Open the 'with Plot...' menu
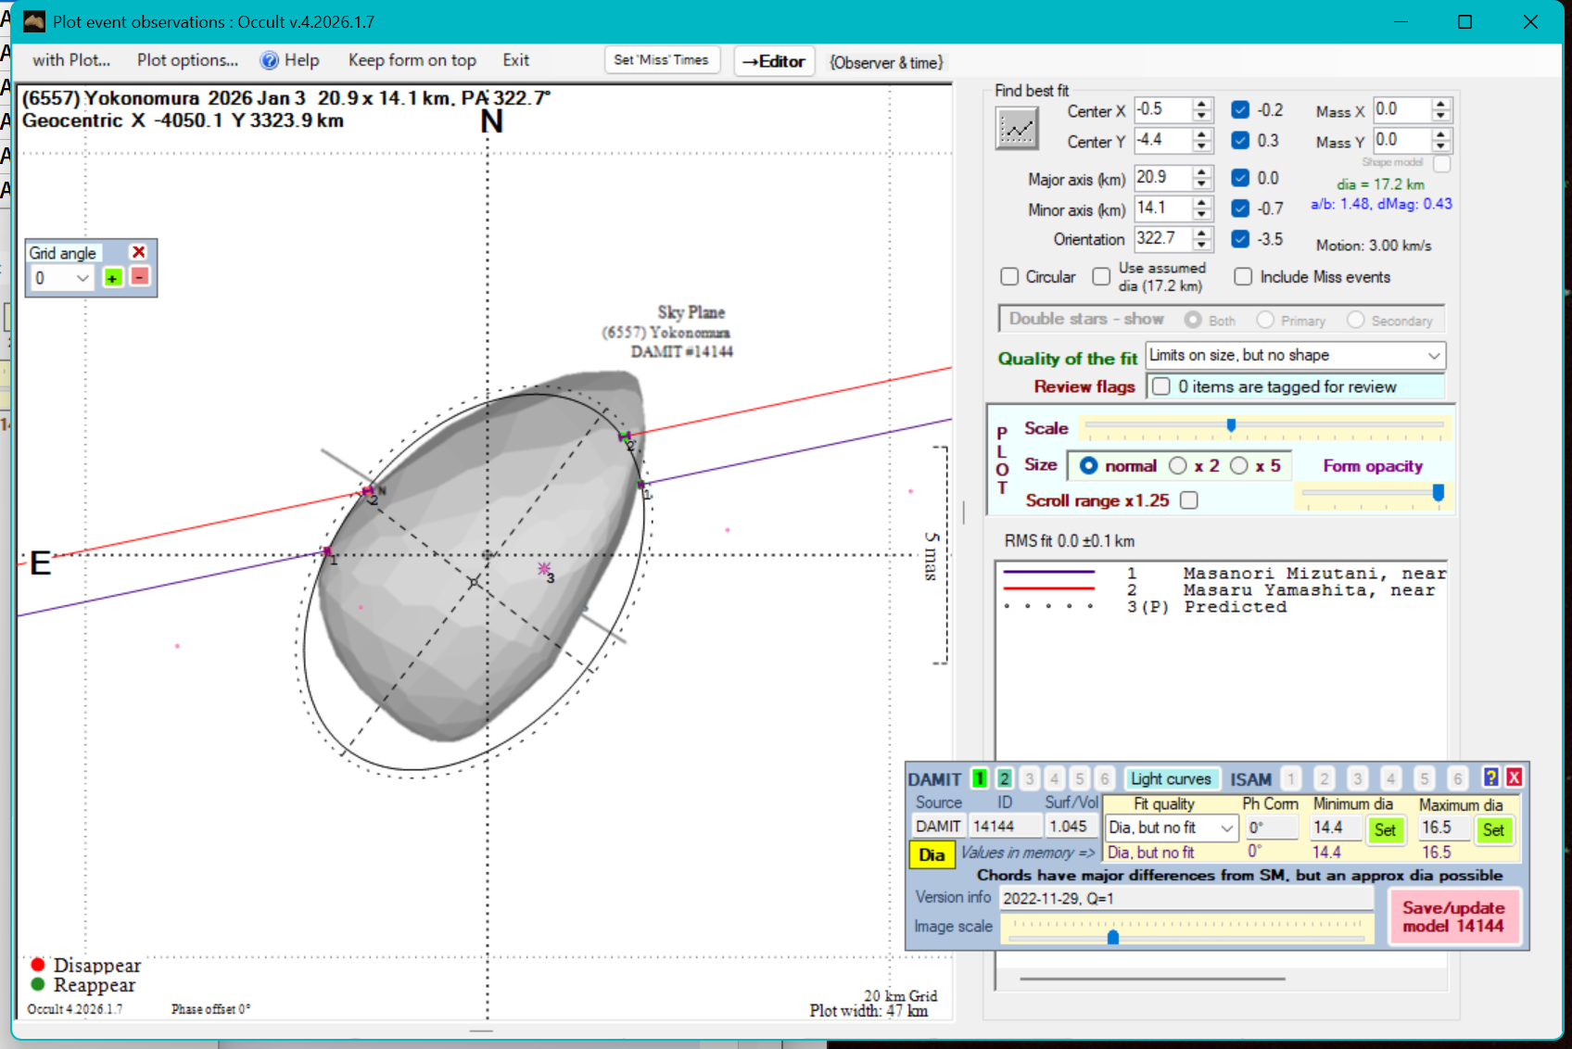This screenshot has width=1572, height=1049. click(71, 60)
